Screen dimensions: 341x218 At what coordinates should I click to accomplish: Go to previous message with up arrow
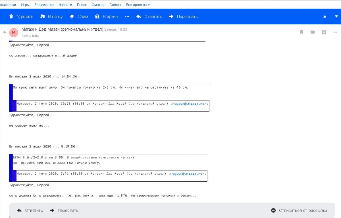[325, 16]
